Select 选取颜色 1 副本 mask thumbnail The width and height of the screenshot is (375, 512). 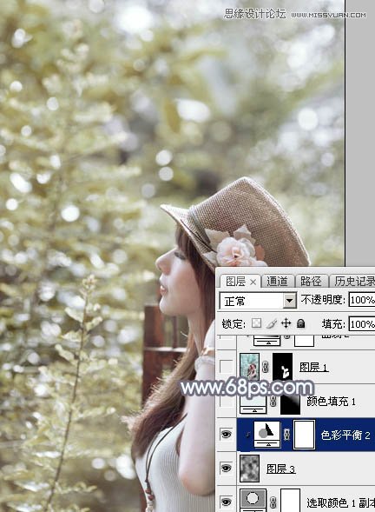tap(291, 500)
